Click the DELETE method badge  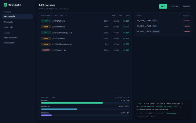pyautogui.click(x=46, y=50)
